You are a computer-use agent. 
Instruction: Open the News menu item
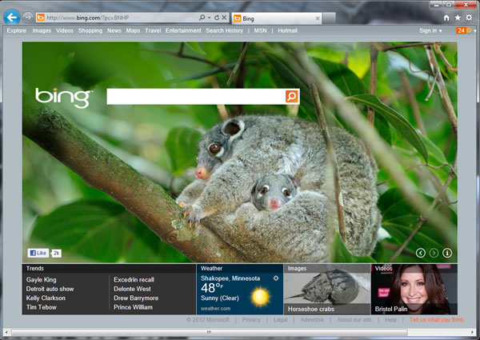click(x=114, y=30)
